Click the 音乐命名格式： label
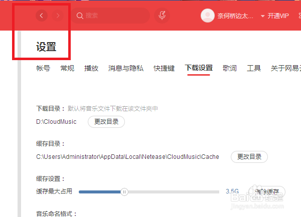 (56, 213)
